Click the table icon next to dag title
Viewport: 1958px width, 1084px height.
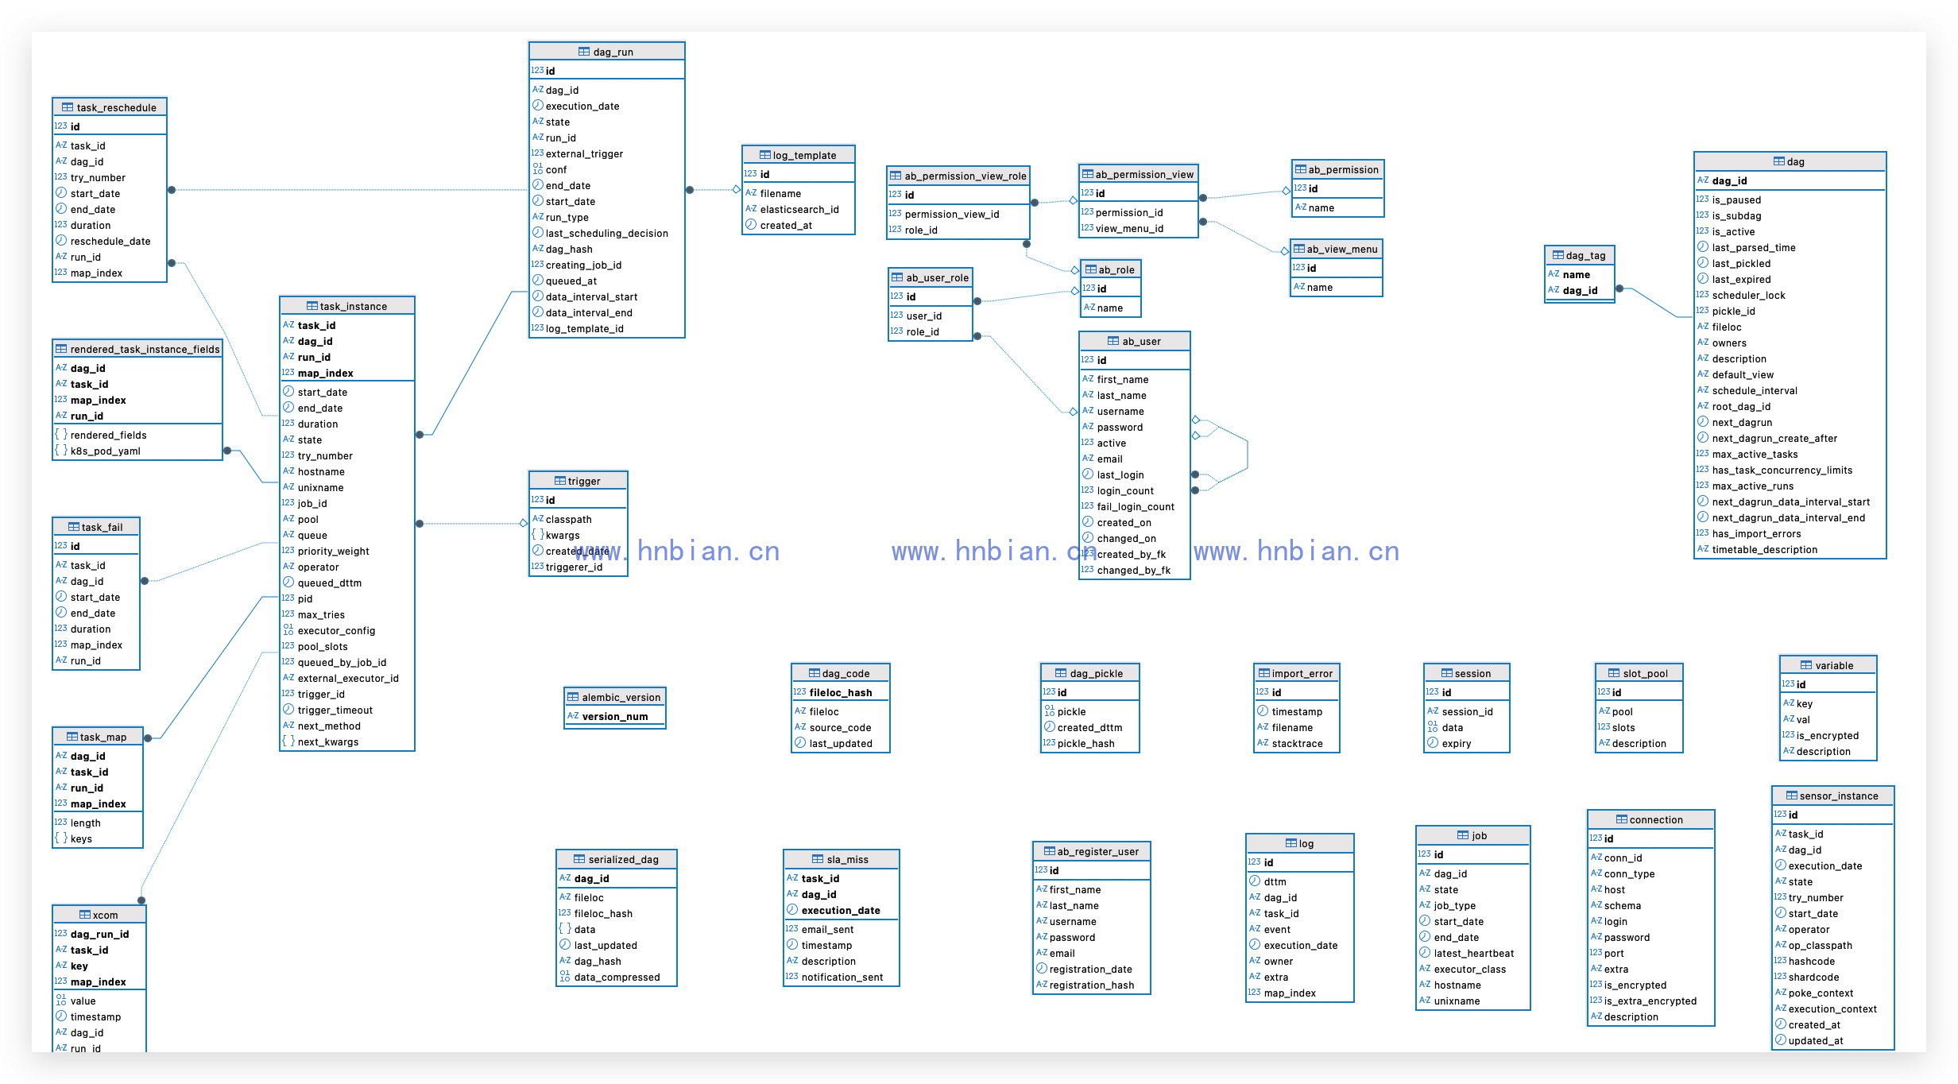pos(1779,161)
